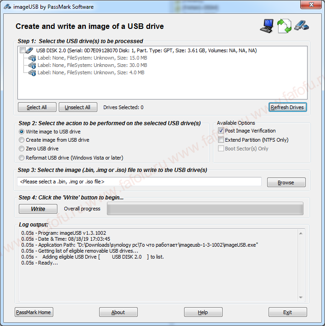Click the computer workstation icon in header
The image size is (325, 326).
coord(267,26)
